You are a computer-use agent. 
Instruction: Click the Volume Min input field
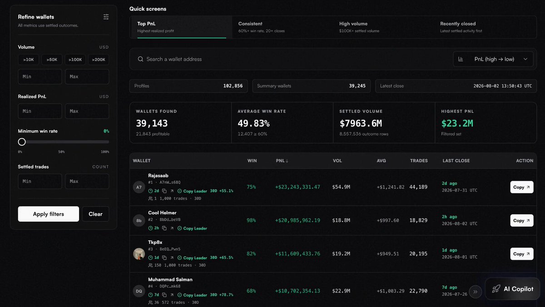(x=40, y=76)
